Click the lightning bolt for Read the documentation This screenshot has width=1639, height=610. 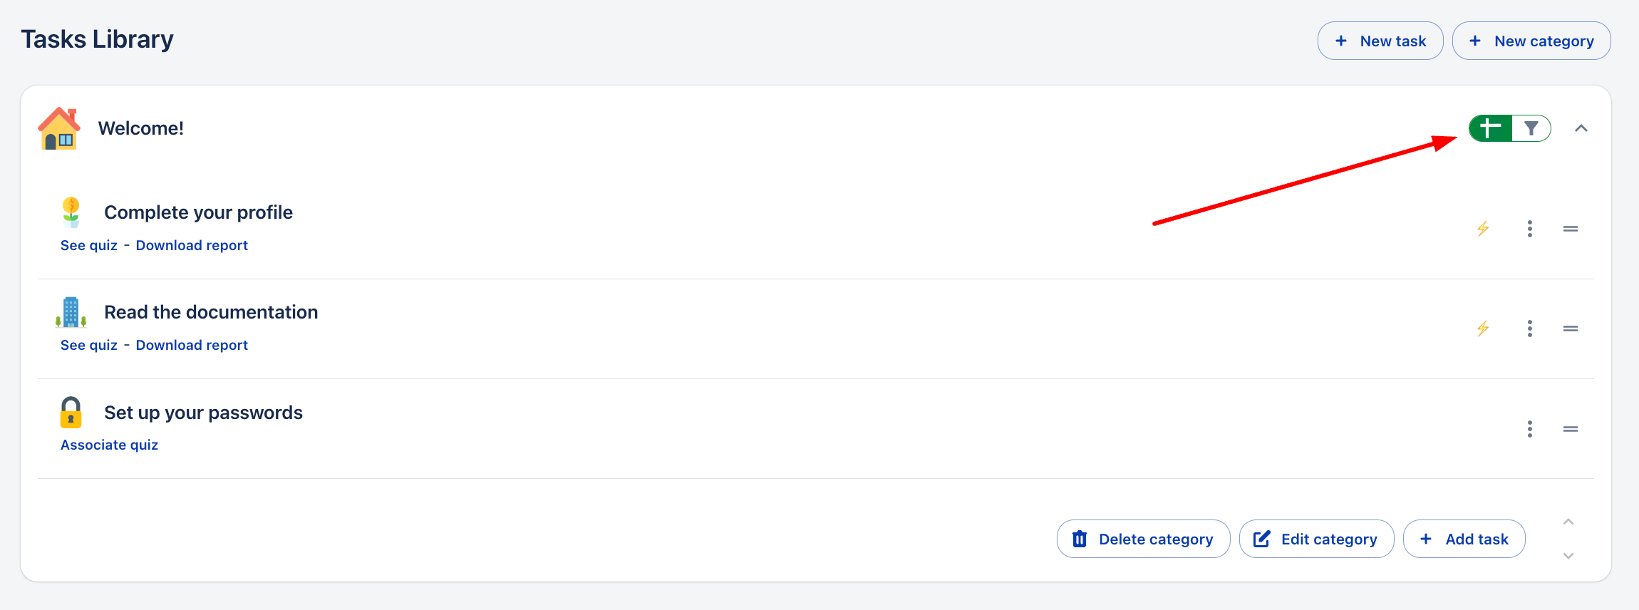tap(1483, 329)
